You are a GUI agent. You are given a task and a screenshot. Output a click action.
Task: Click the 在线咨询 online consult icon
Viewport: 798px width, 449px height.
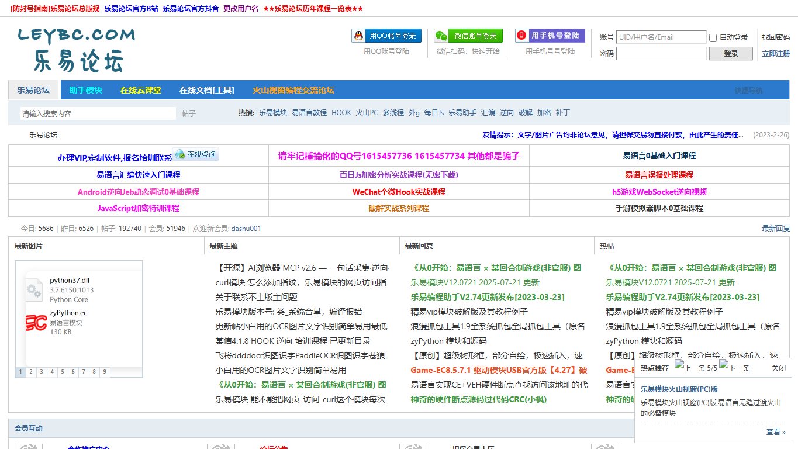click(x=195, y=154)
